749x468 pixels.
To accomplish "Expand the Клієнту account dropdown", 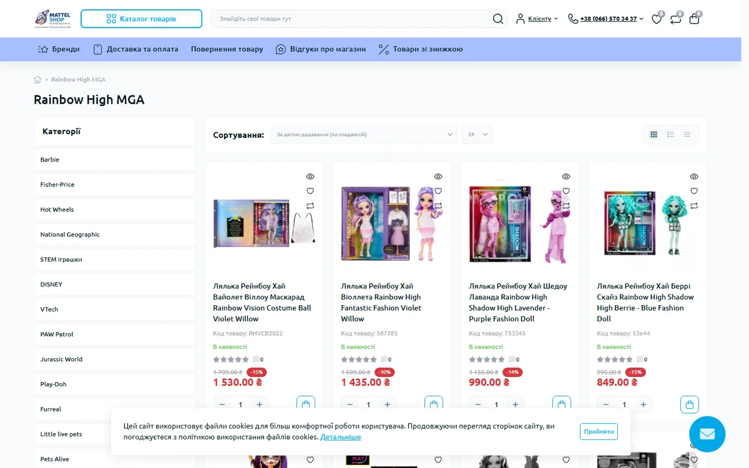I will click(x=537, y=19).
